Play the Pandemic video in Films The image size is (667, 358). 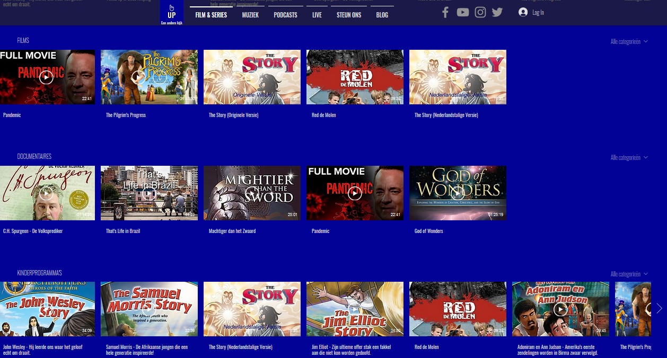click(x=46, y=77)
